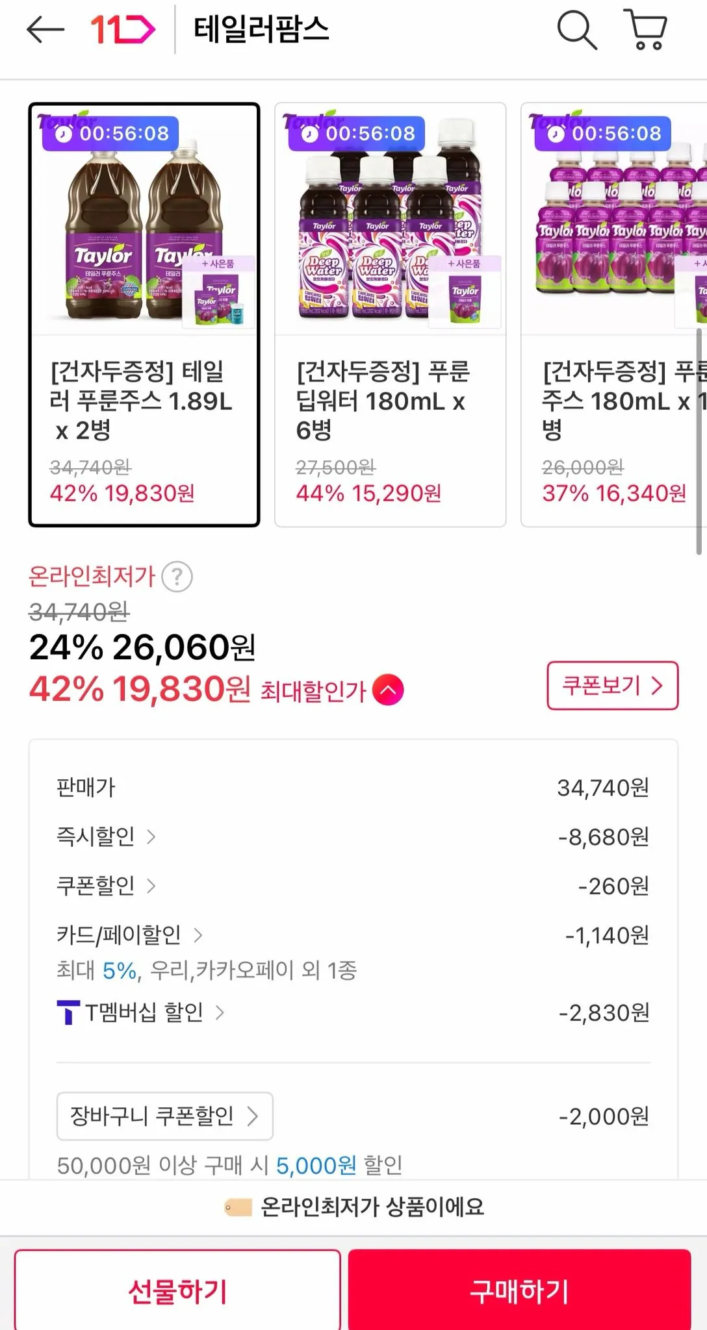Open the 테일러팜스 store title
Viewport: 707px width, 1330px height.
(x=261, y=29)
